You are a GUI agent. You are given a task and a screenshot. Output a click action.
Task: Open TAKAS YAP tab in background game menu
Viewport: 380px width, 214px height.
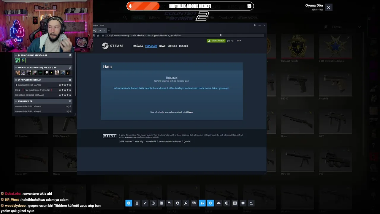226,18
